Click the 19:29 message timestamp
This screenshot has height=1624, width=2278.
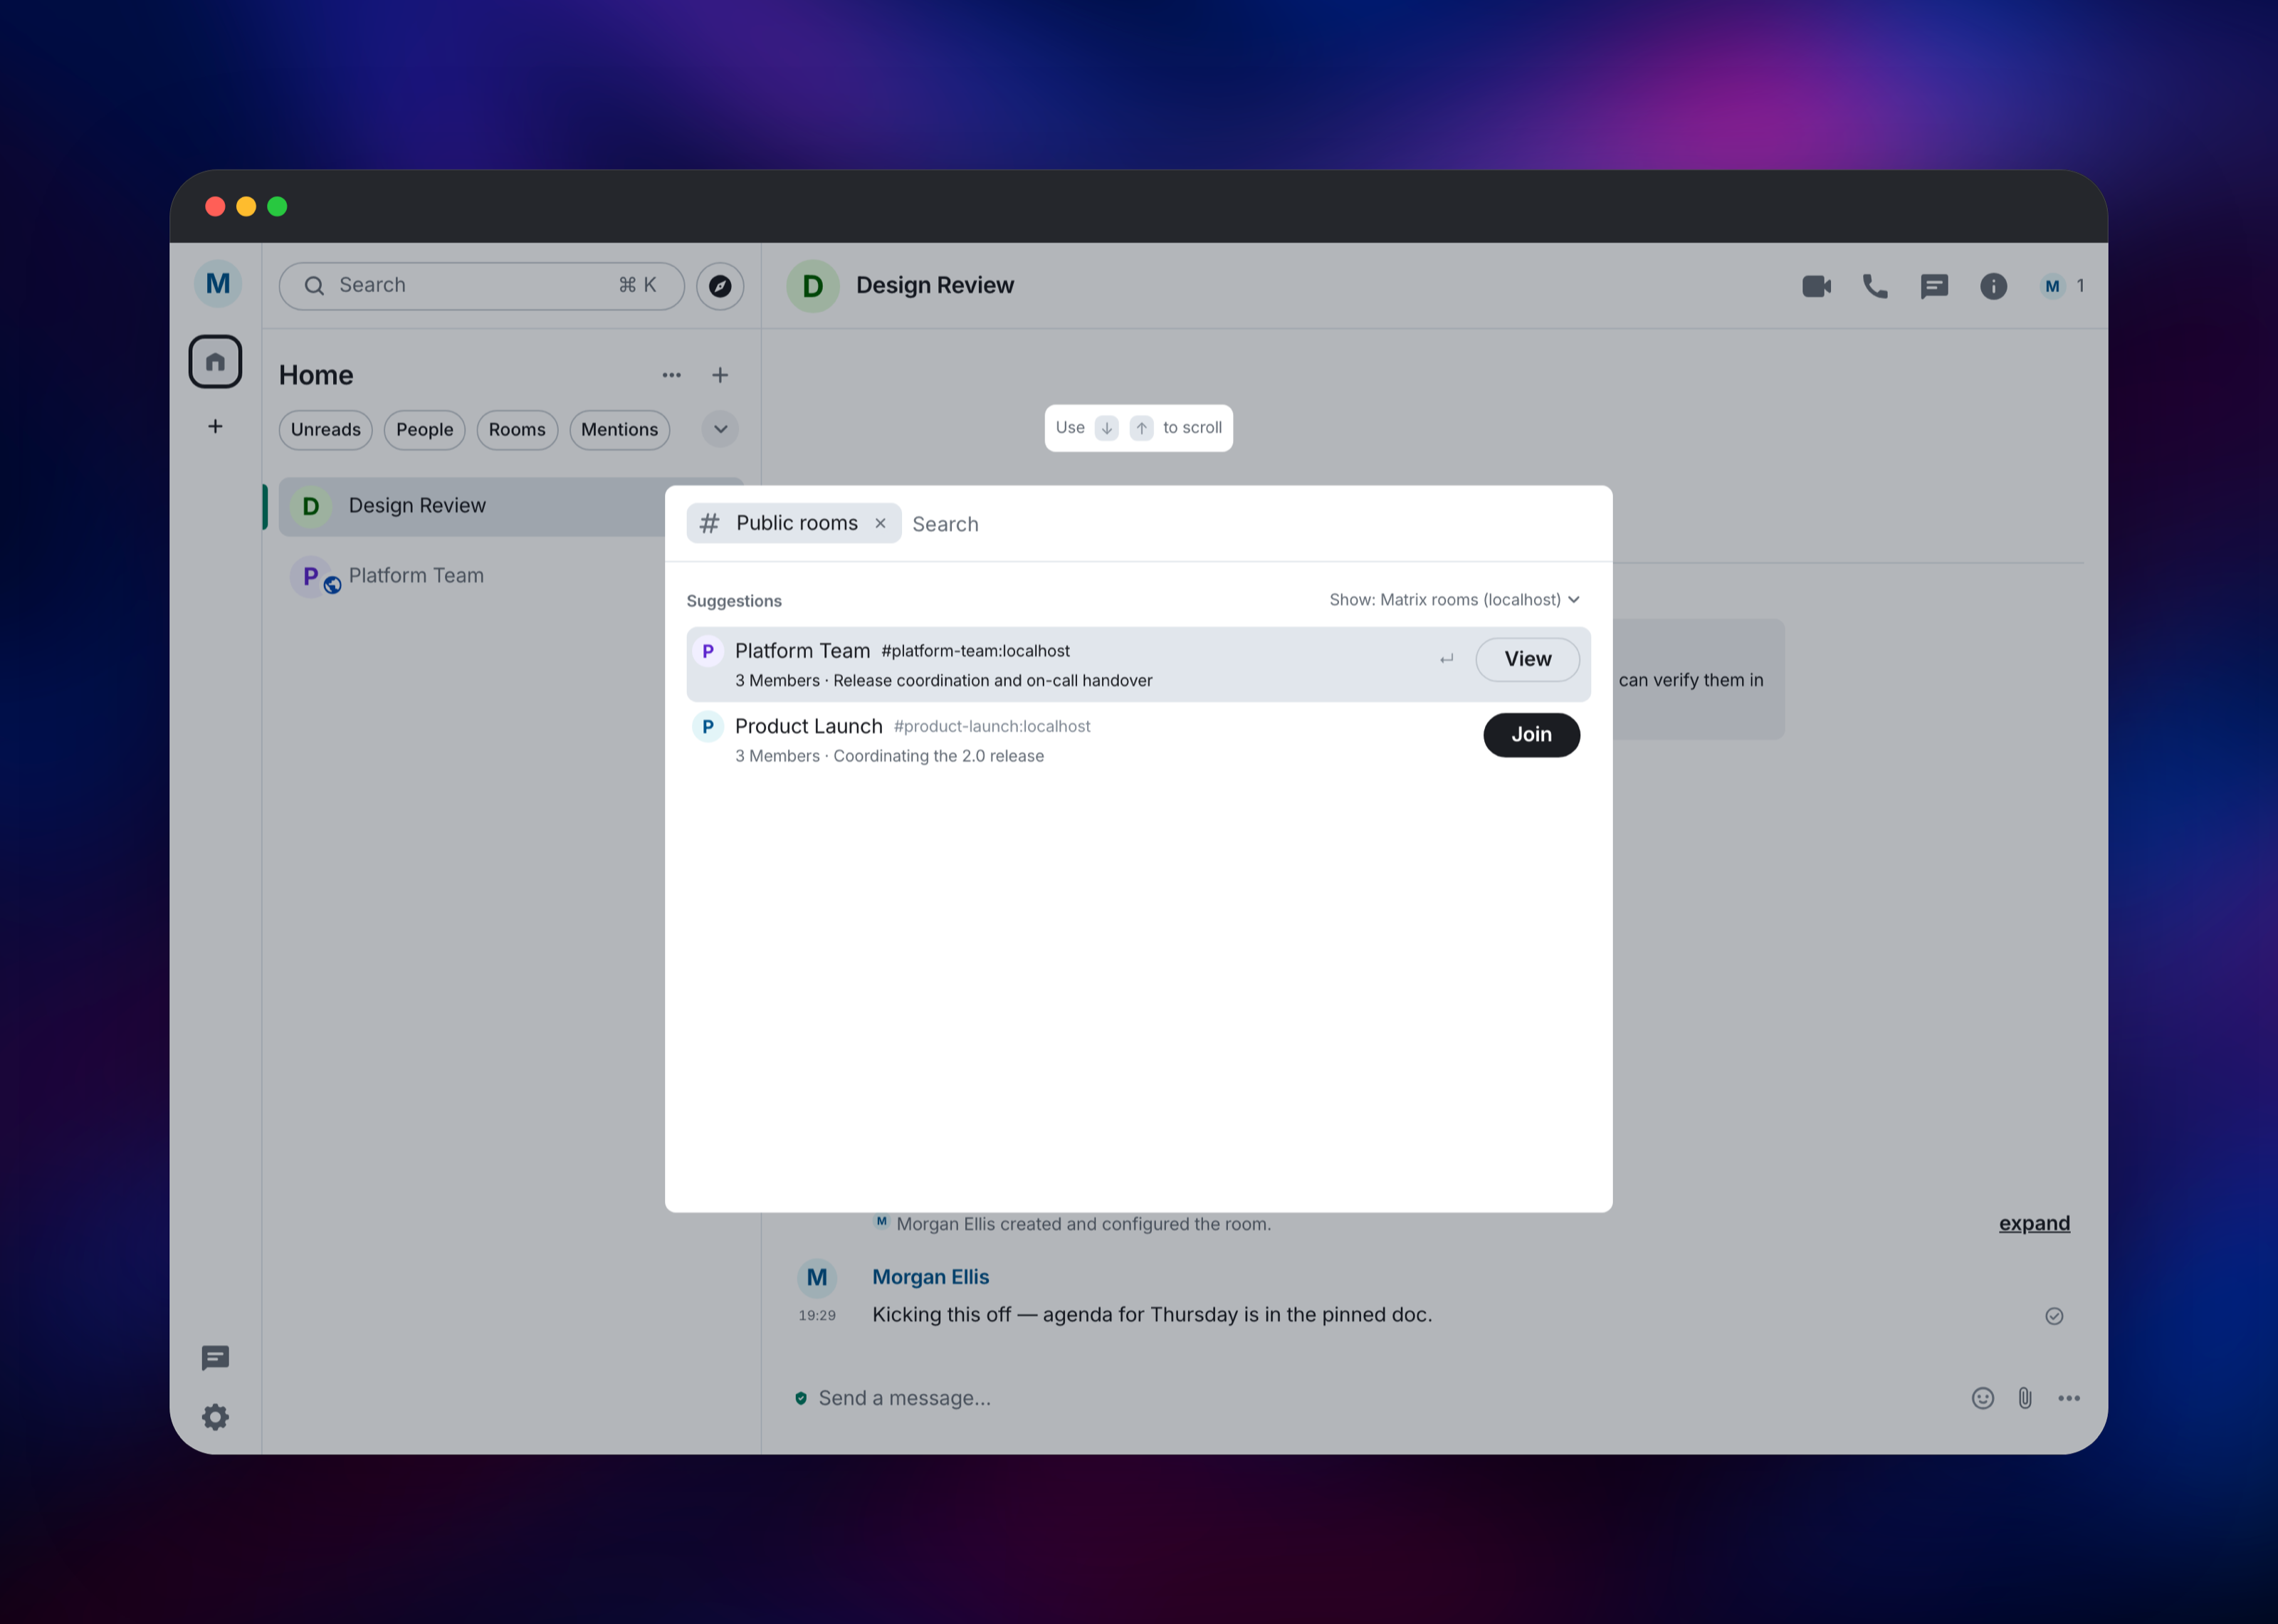pyautogui.click(x=817, y=1316)
